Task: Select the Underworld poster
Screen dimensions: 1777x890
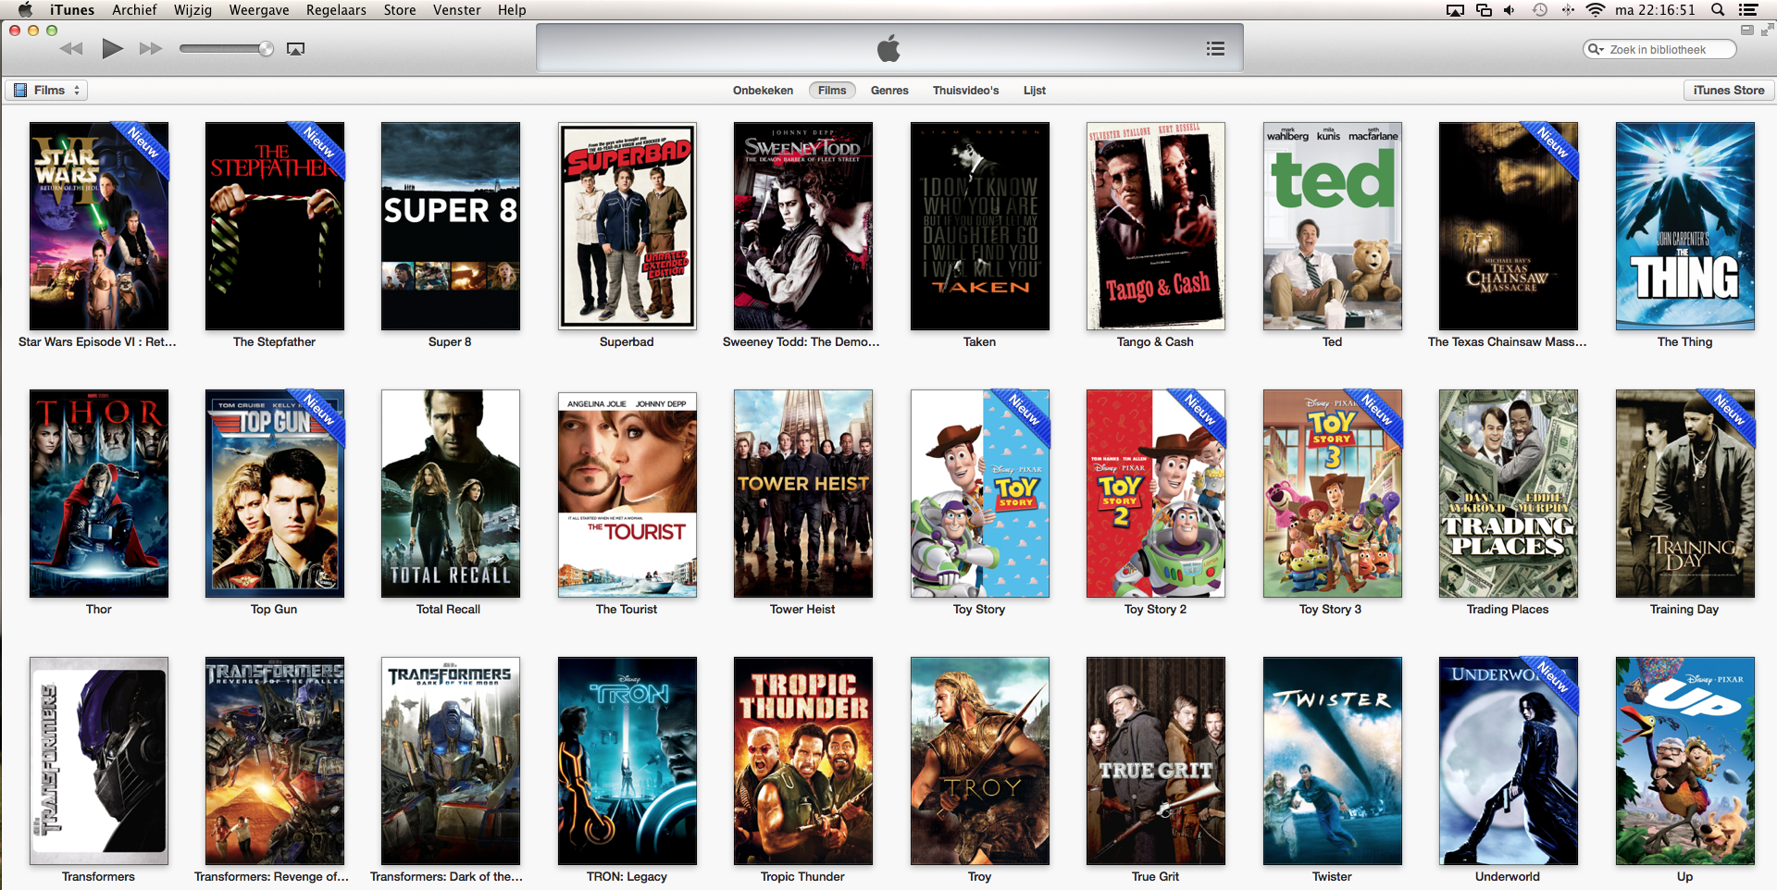Action: click(1509, 760)
